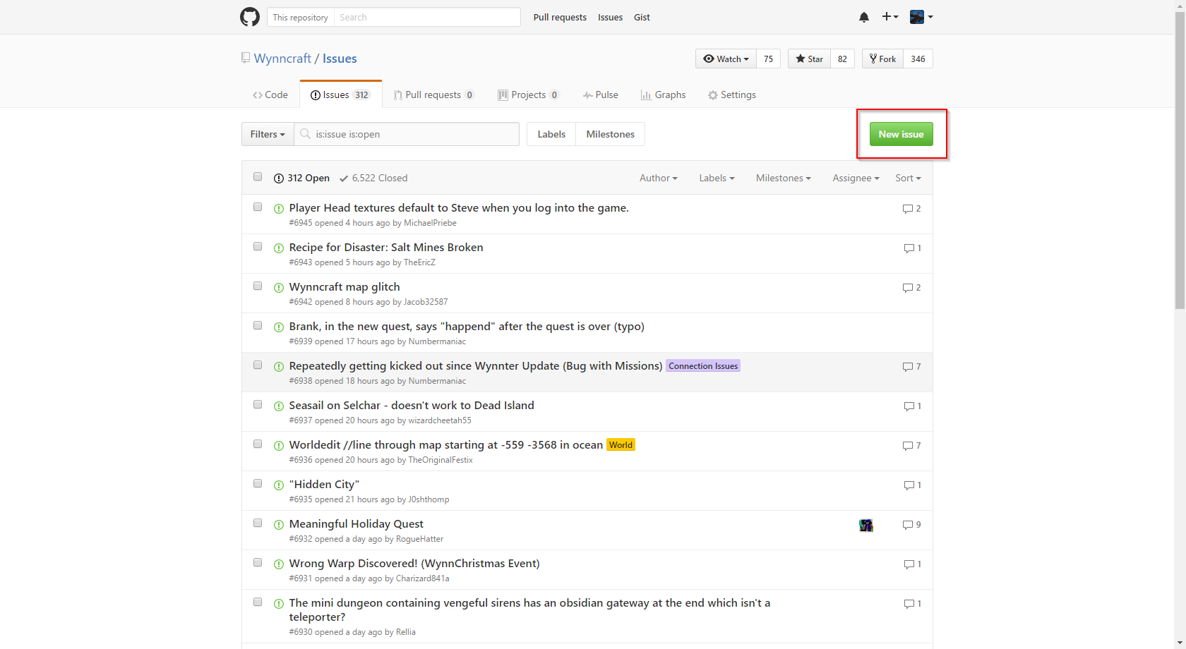This screenshot has width=1186, height=649.
Task: Toggle the select-all issues checkbox
Action: [258, 177]
